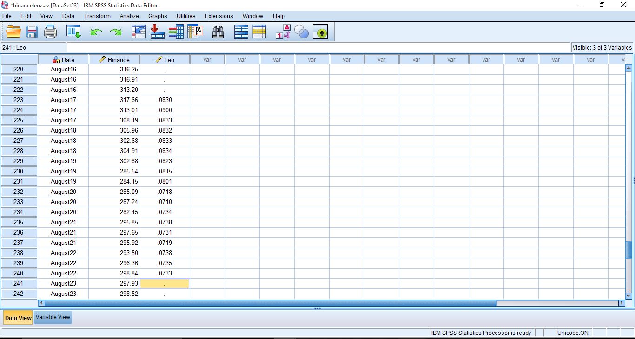Run Descriptive Statistics mu icon

(195, 32)
